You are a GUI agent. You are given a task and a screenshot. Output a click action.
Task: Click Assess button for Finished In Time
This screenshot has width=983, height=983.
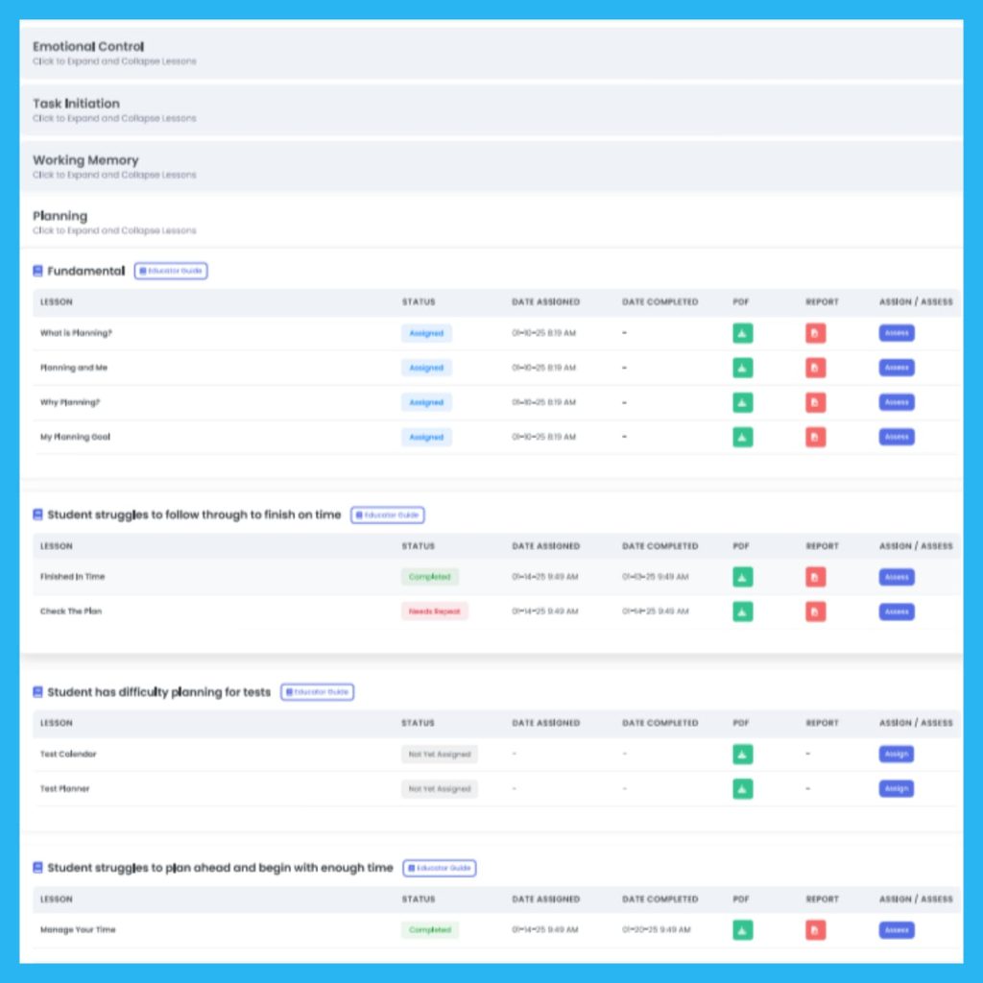click(x=896, y=577)
